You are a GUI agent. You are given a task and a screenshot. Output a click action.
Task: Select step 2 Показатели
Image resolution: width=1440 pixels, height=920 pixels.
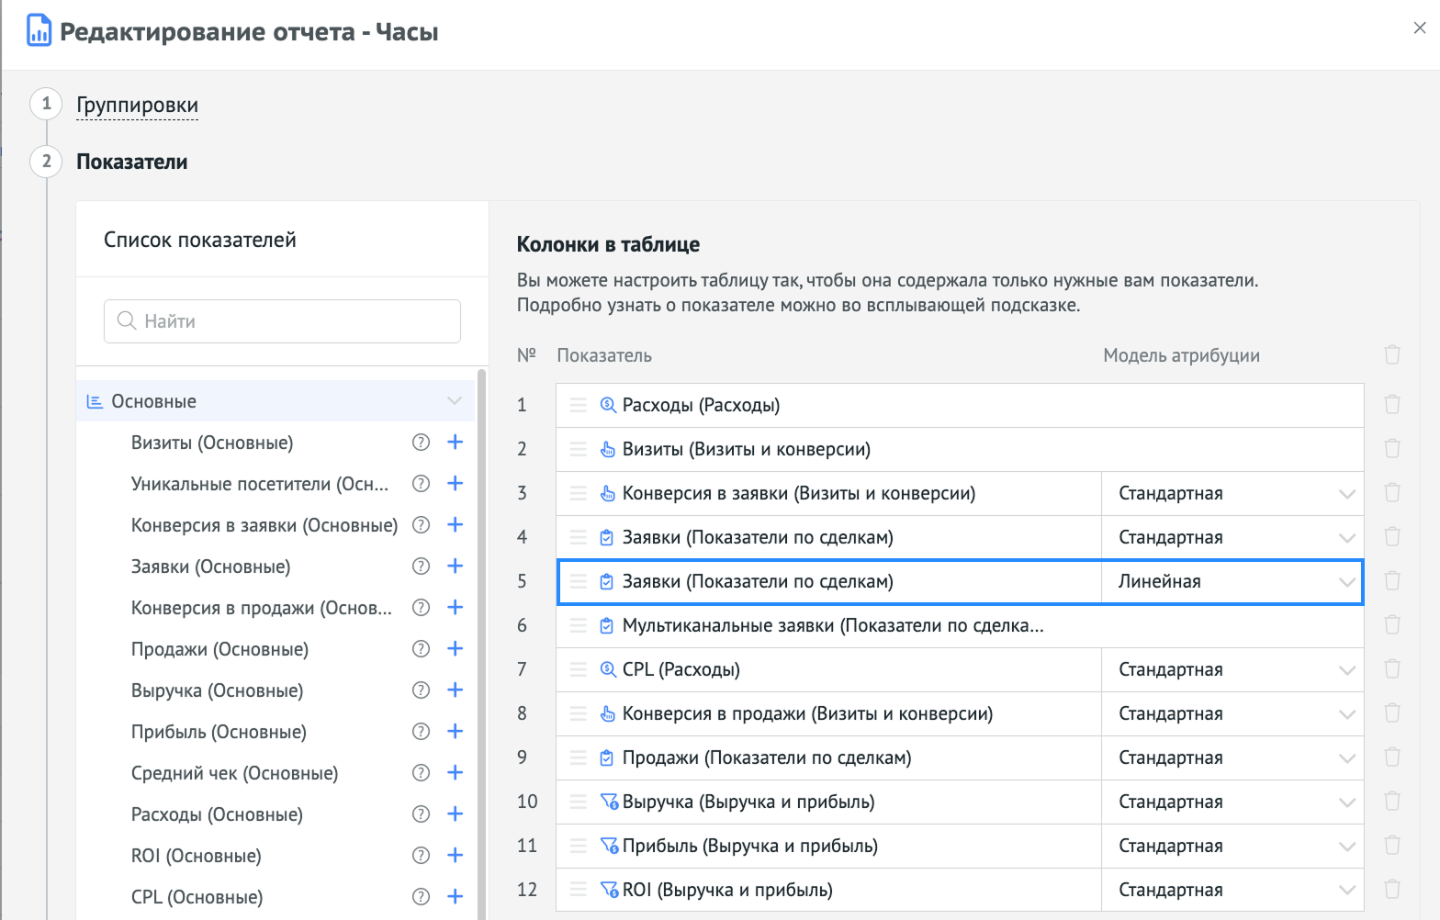[131, 163]
